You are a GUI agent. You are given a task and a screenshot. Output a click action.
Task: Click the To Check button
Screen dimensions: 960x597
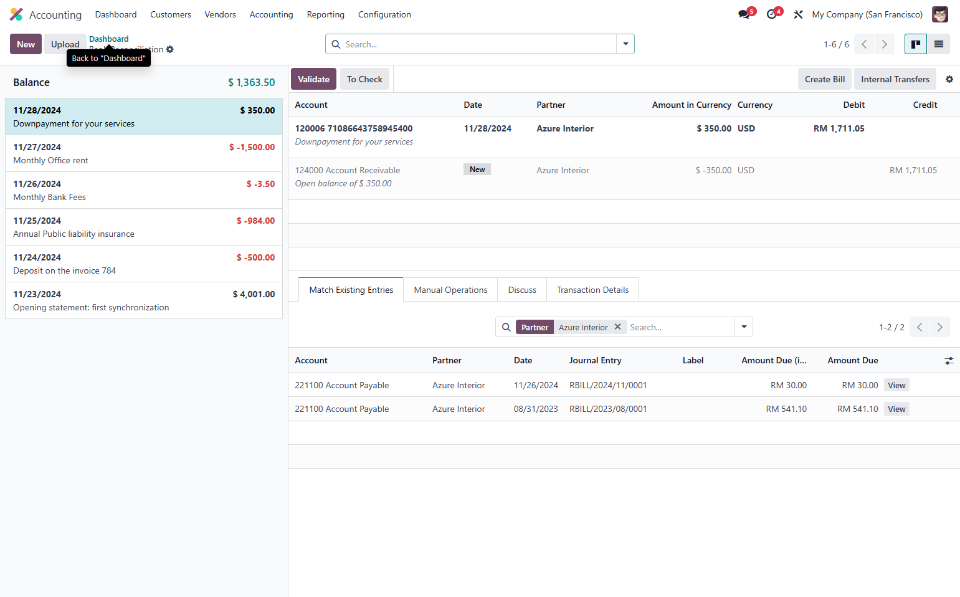pyautogui.click(x=364, y=79)
